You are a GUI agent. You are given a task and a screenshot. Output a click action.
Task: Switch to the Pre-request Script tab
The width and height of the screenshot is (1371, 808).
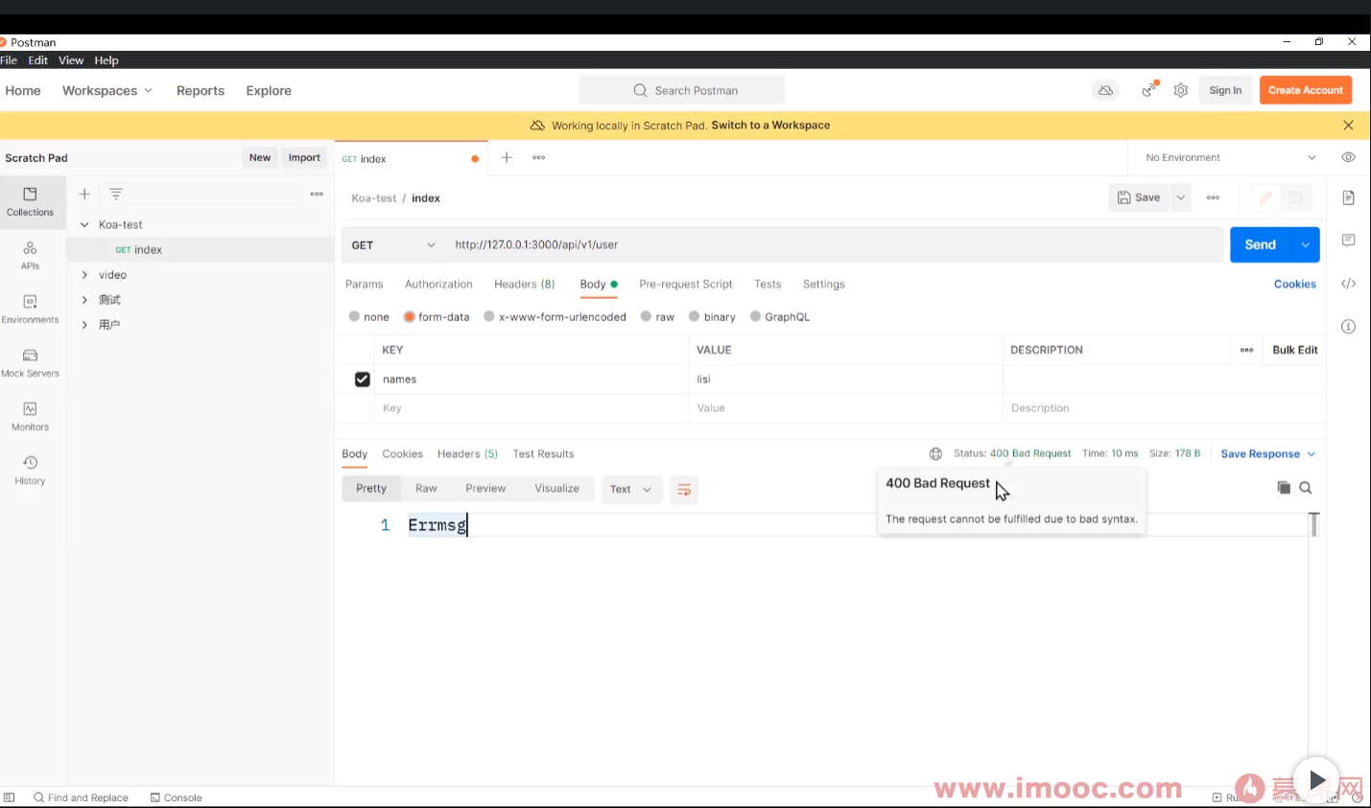point(686,285)
